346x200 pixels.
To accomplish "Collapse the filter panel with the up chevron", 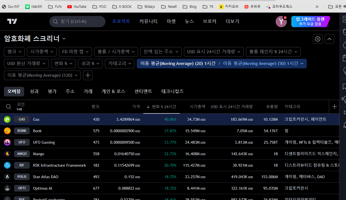I will coord(329,39).
